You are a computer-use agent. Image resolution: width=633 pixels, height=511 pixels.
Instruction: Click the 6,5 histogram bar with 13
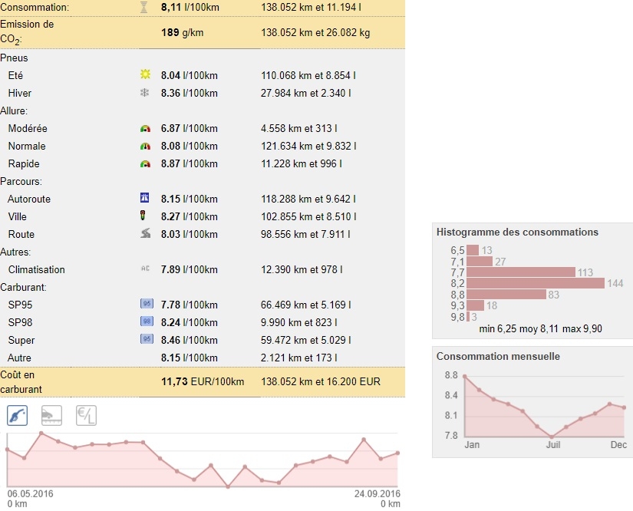[473, 250]
